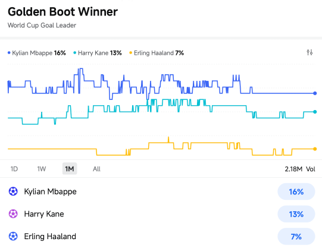Click Erling Haaland's soccer ball icon
322x251 pixels.
pyautogui.click(x=13, y=236)
